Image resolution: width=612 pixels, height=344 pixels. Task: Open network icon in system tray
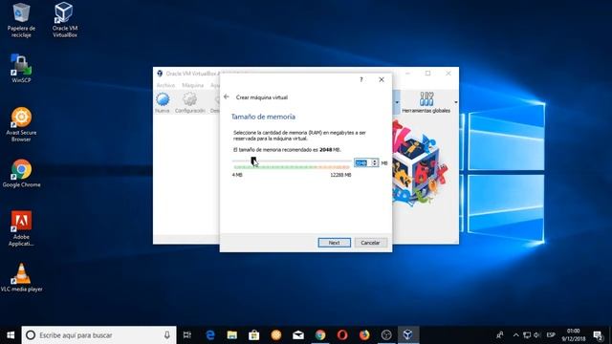tap(527, 335)
